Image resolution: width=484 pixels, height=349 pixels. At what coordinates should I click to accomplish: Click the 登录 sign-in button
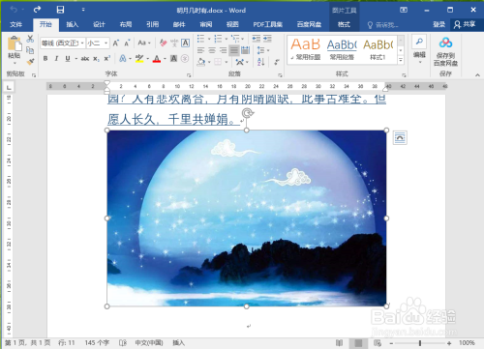(x=439, y=24)
